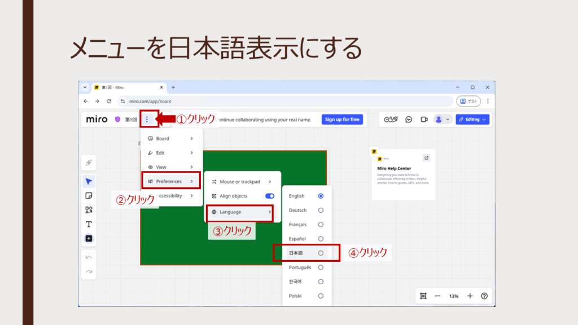Select the Text tool in left toolbar

[89, 224]
